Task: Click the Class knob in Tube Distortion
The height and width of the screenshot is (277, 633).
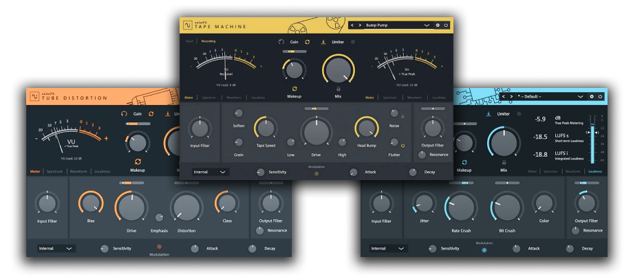Action: [227, 203]
